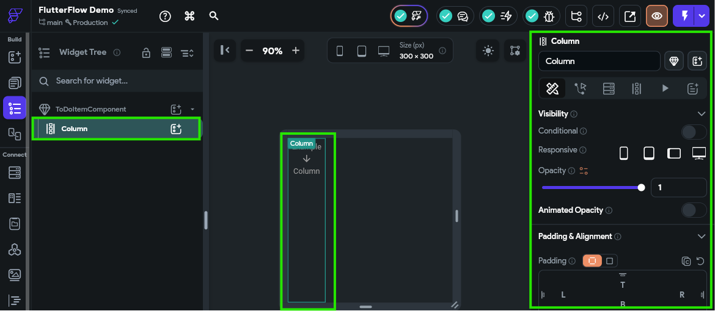
Task: Open the Firestore database sidebar icon
Action: click(15, 173)
